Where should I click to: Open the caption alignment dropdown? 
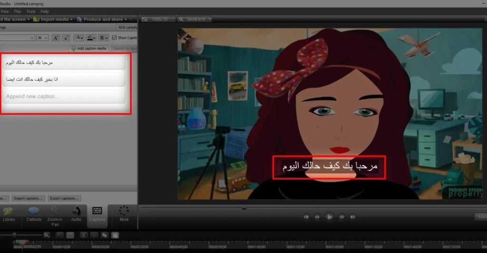click(x=103, y=38)
